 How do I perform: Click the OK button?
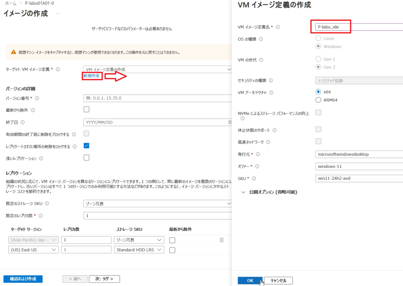point(250,280)
